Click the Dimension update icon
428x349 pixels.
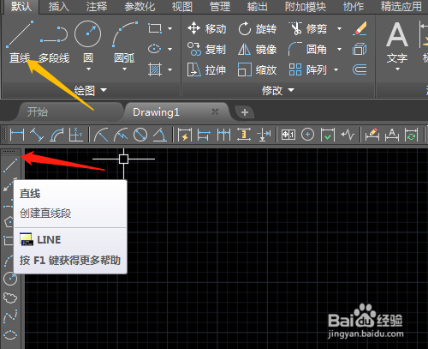411,135
